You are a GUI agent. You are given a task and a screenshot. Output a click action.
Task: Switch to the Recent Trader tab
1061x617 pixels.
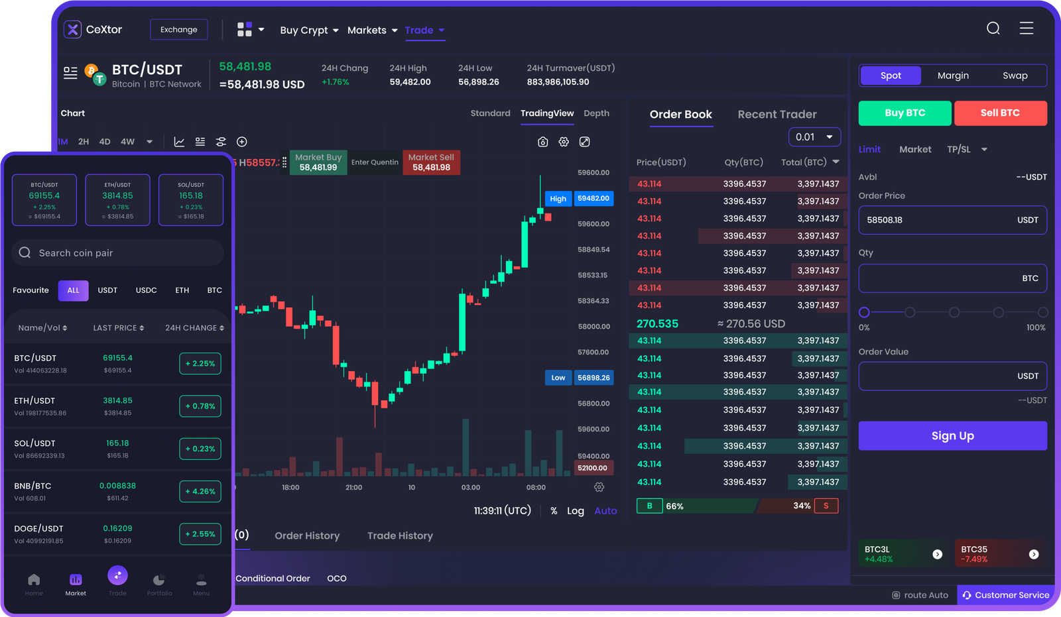tap(777, 115)
